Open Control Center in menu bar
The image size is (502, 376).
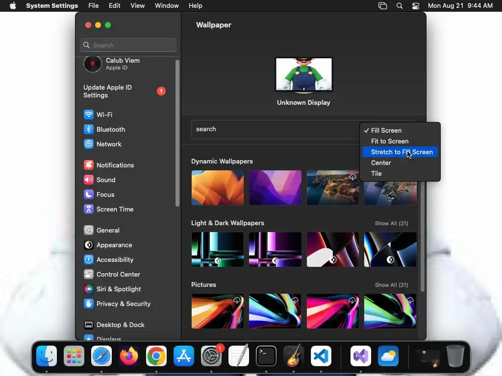(x=416, y=6)
